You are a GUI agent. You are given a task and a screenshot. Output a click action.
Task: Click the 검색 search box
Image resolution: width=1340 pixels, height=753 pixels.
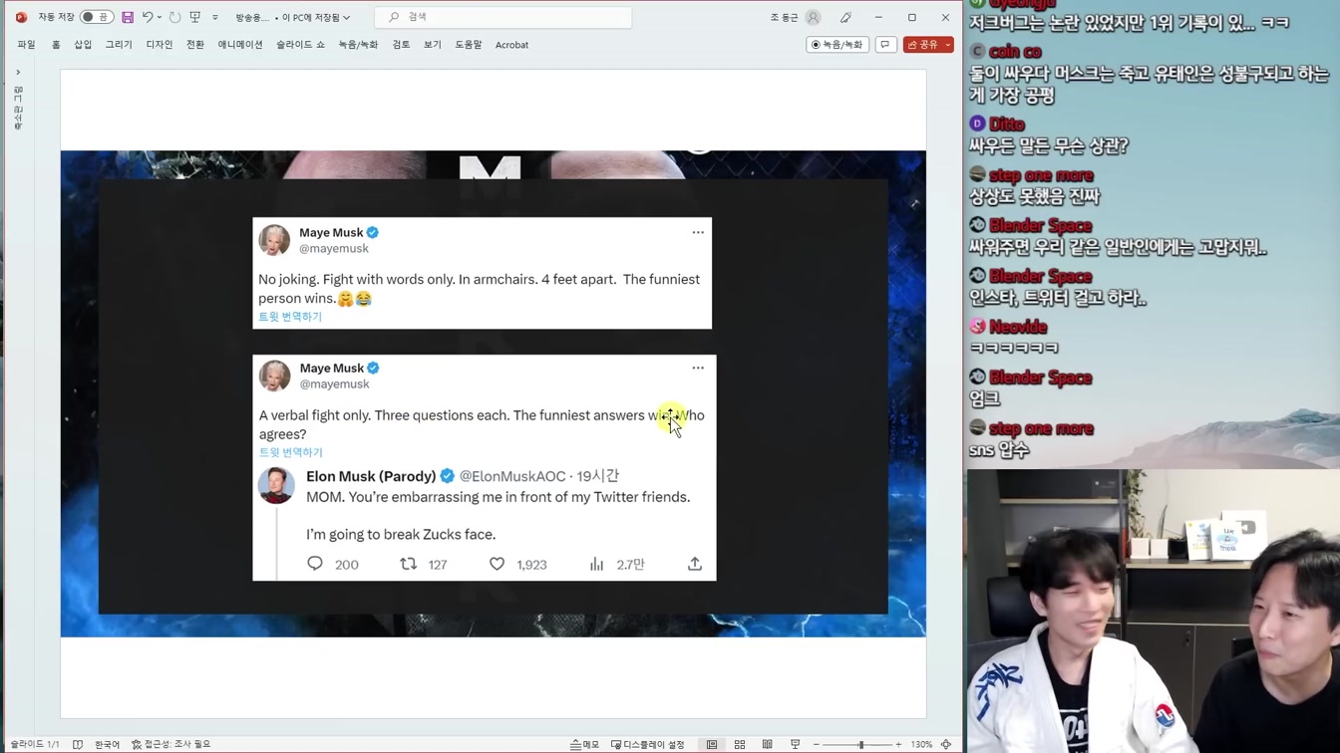pyautogui.click(x=503, y=17)
